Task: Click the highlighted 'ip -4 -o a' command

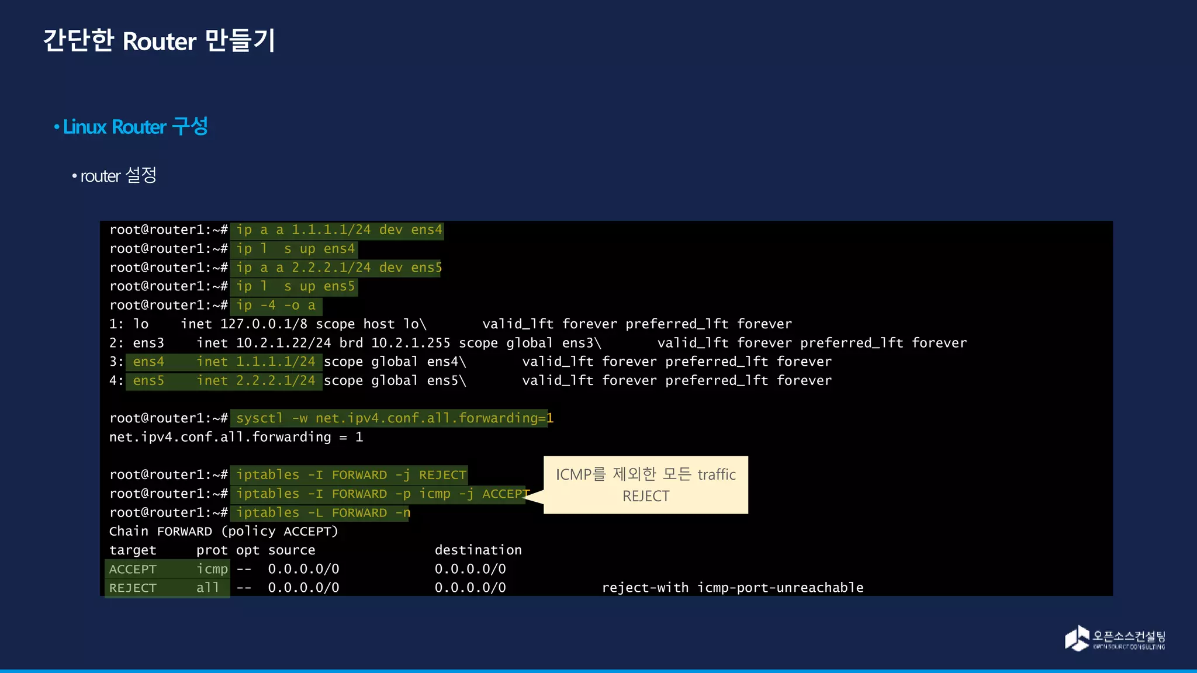Action: tap(276, 306)
